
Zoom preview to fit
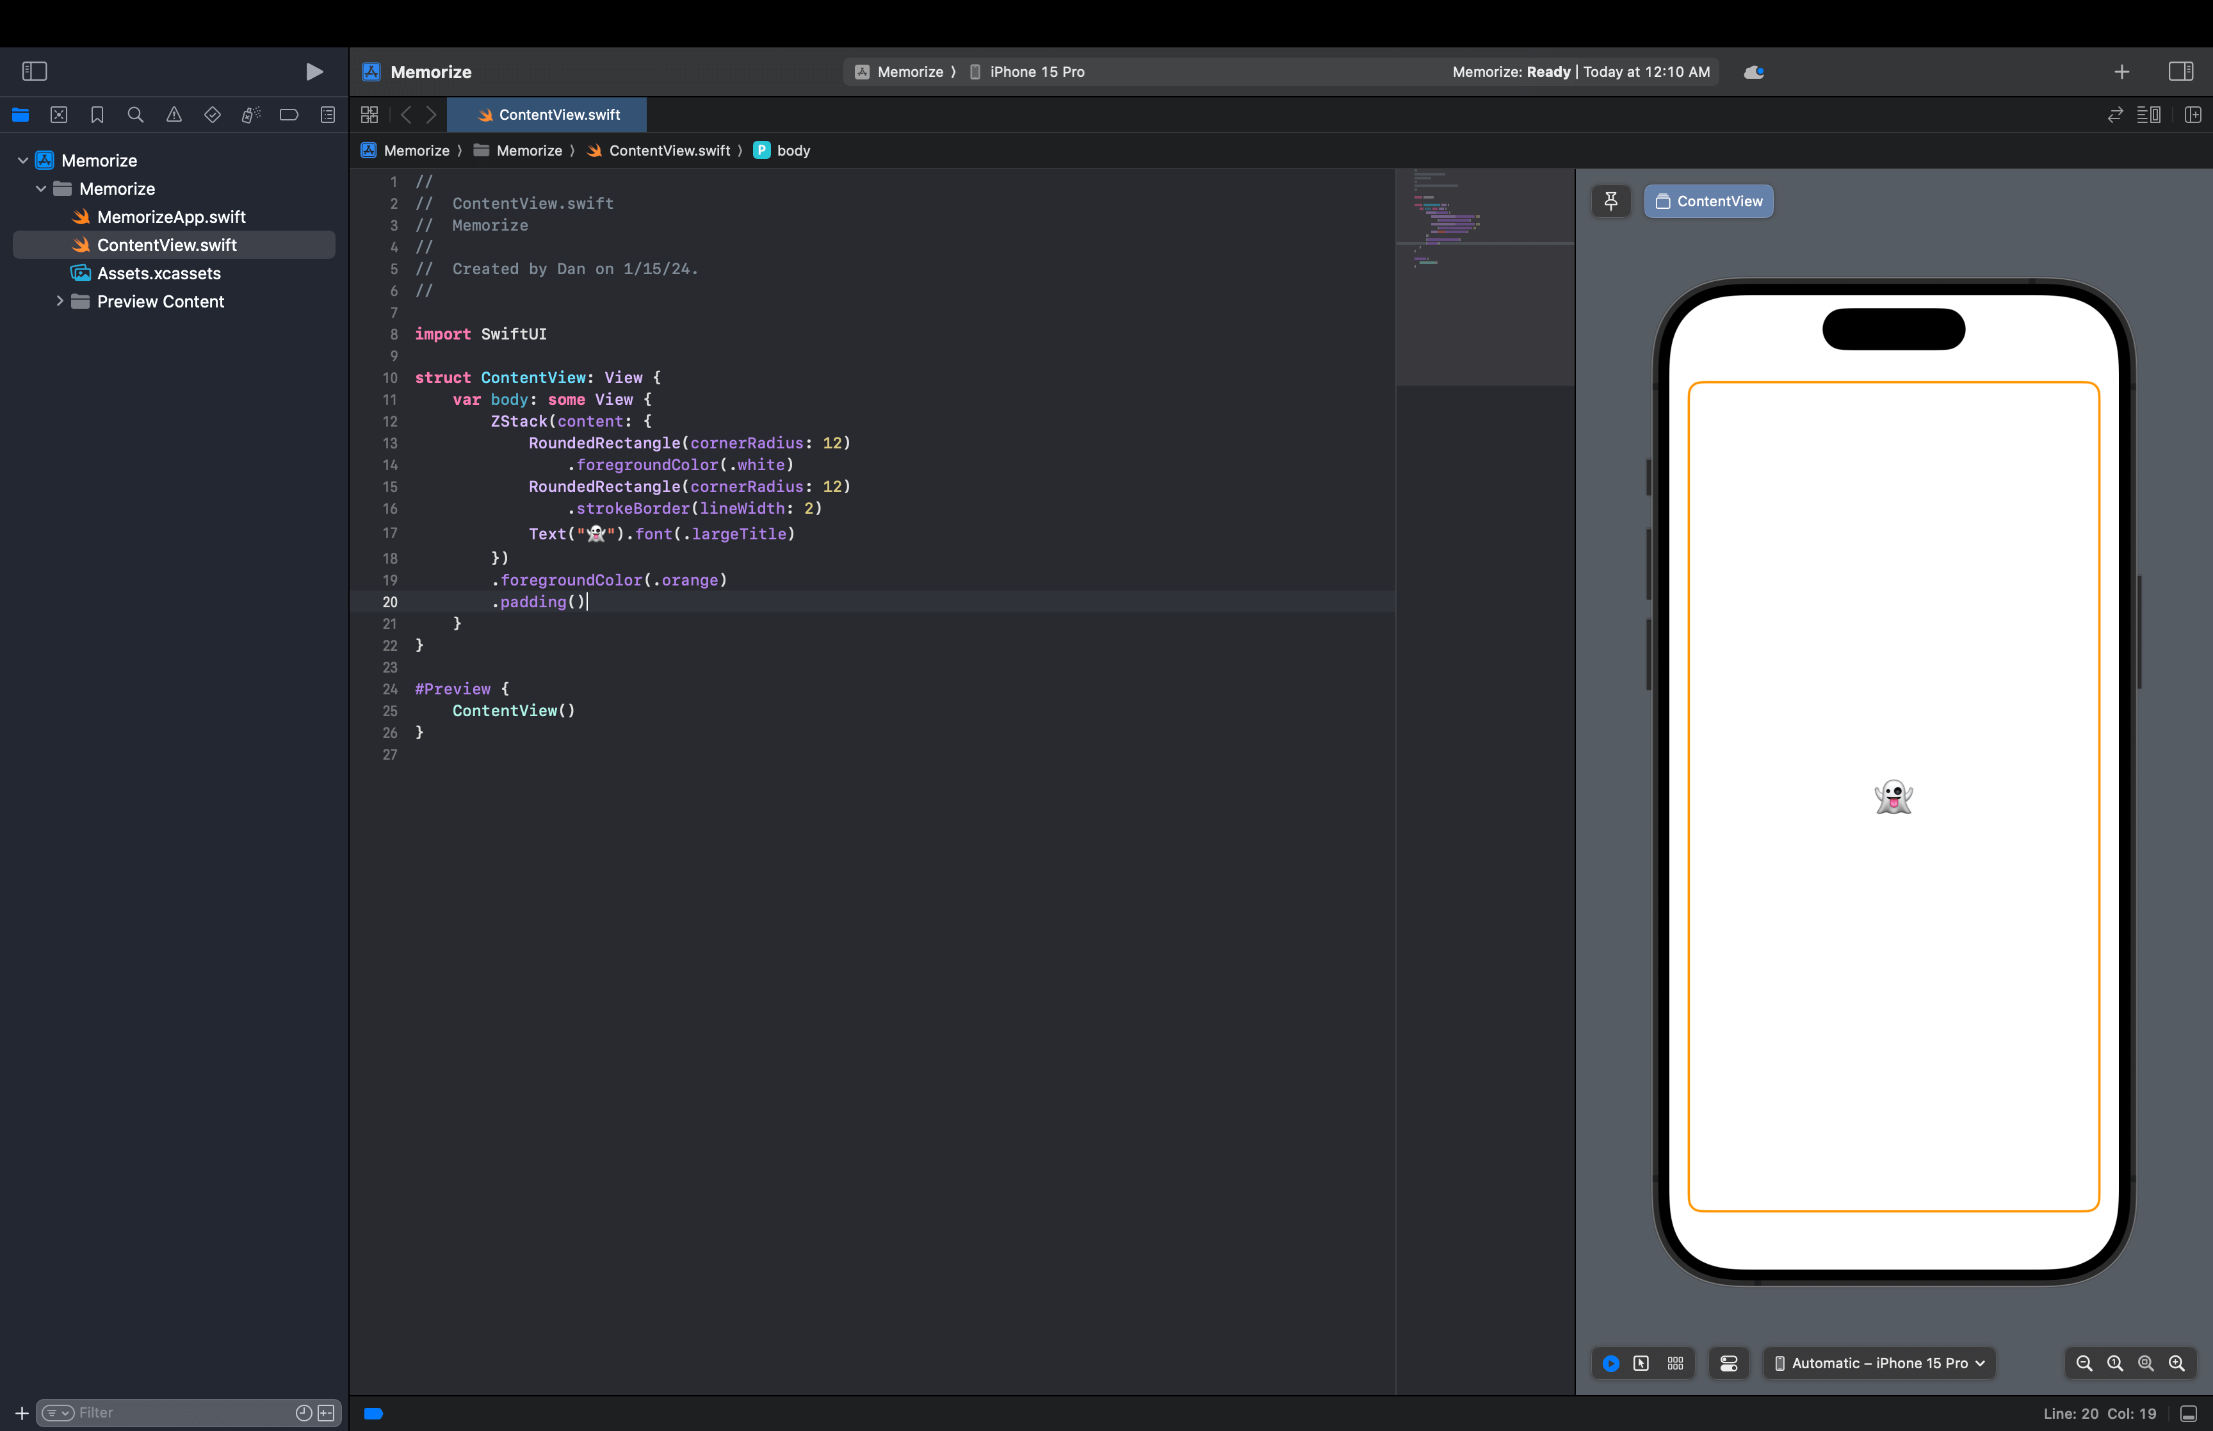[x=2146, y=1363]
